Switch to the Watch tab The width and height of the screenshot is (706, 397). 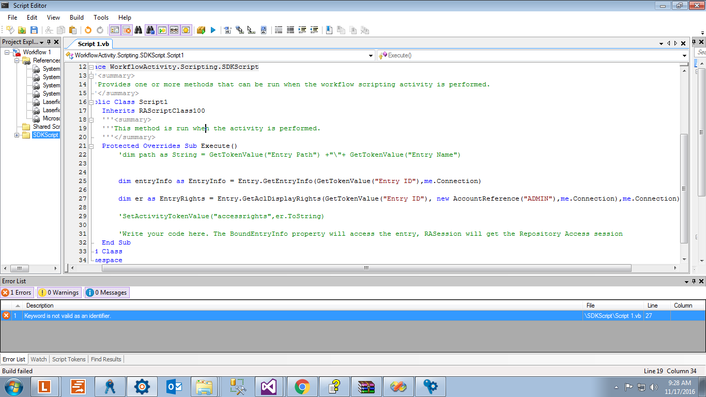coord(39,359)
